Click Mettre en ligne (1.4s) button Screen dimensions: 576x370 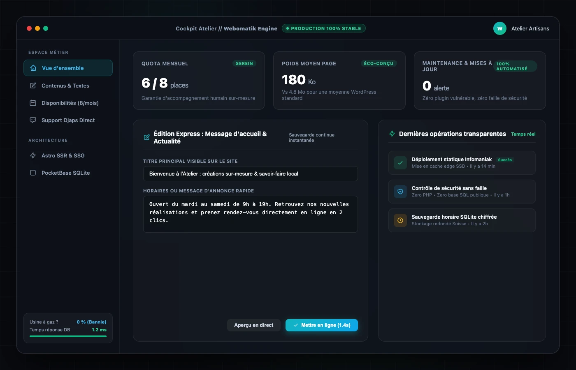[x=322, y=325]
